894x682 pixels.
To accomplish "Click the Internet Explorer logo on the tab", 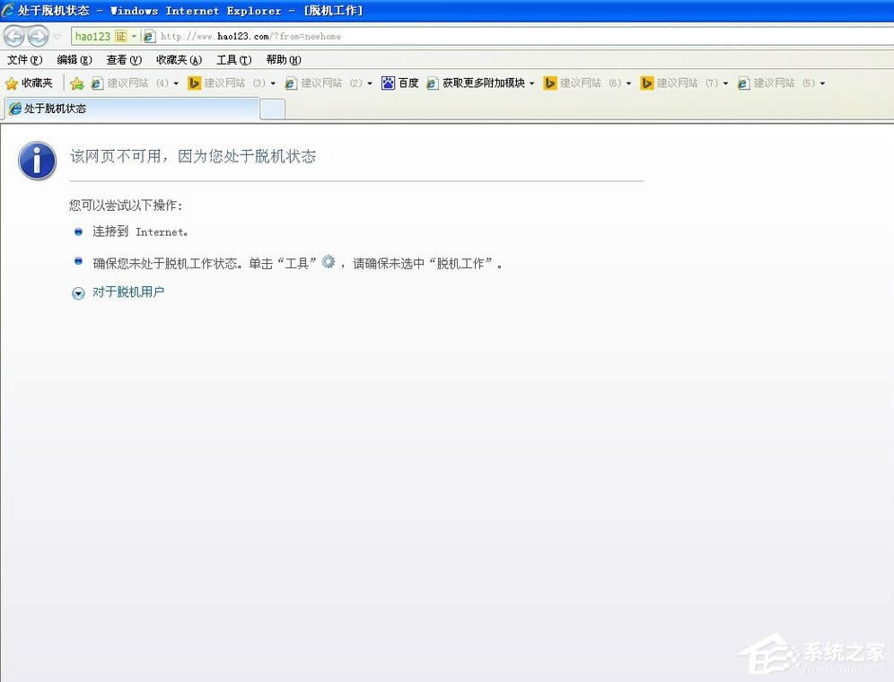I will click(13, 107).
